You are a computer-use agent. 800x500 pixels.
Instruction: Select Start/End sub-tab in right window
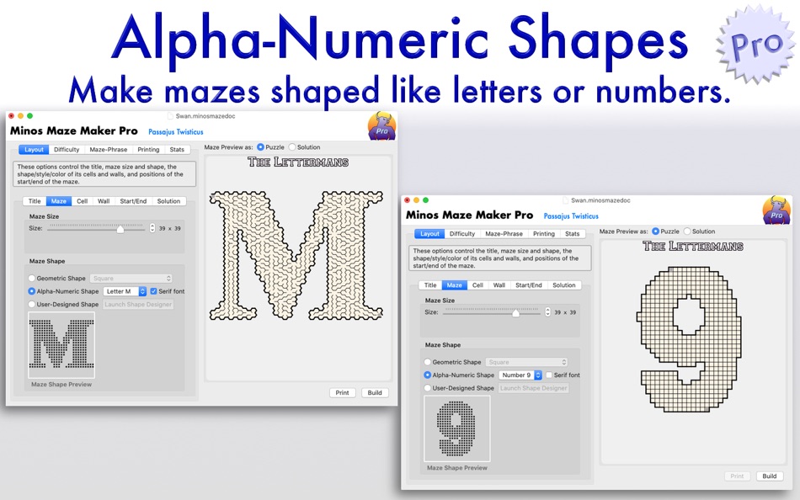529,285
